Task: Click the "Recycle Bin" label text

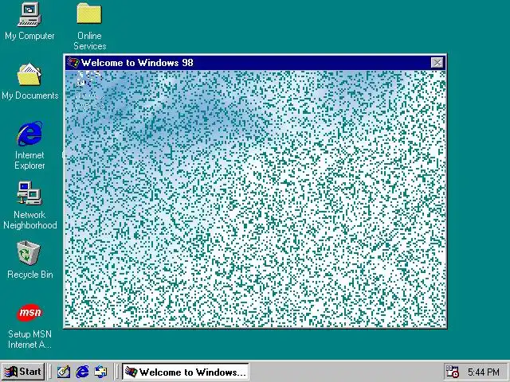Action: click(x=30, y=275)
